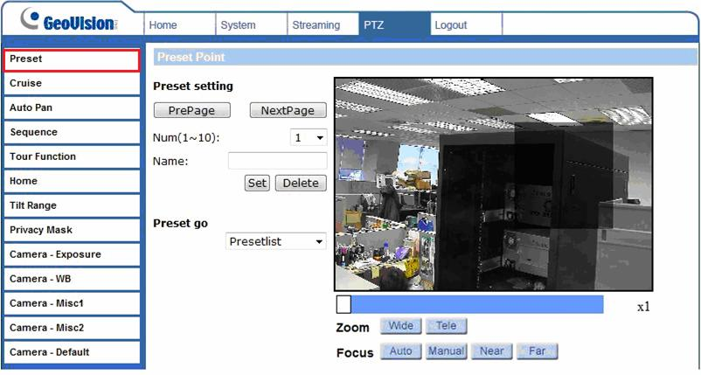Zoom in with Tele button
The height and width of the screenshot is (375, 701).
pos(446,326)
